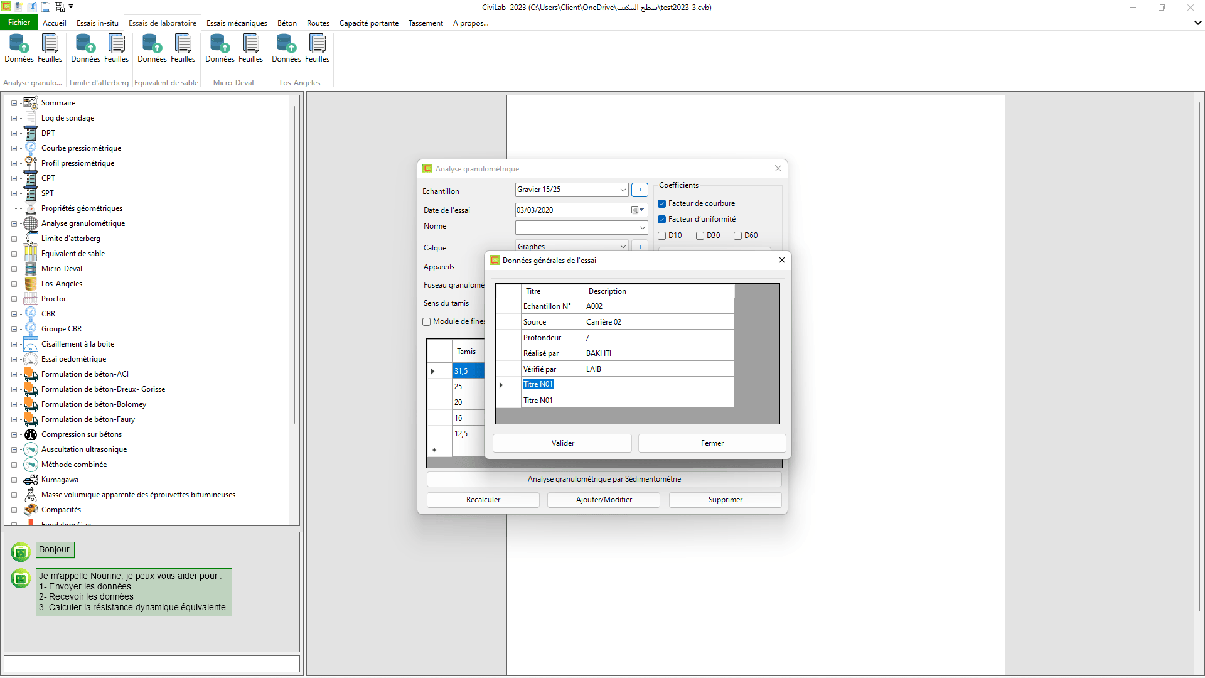Click the Supprimer button

coord(725,500)
